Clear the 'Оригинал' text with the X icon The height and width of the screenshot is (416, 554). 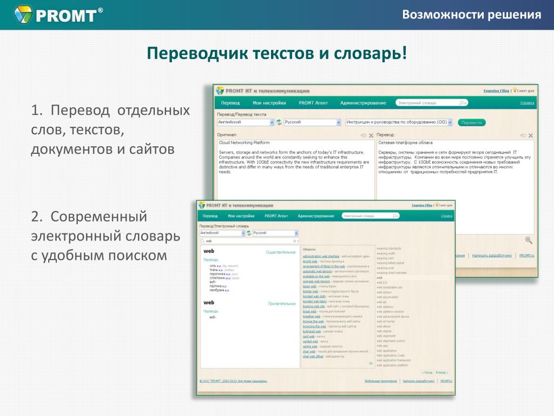tap(371, 135)
